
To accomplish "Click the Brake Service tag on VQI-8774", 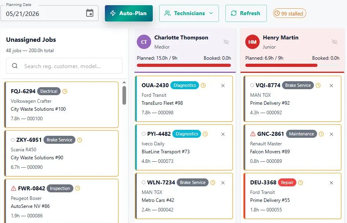I will click(298, 85).
